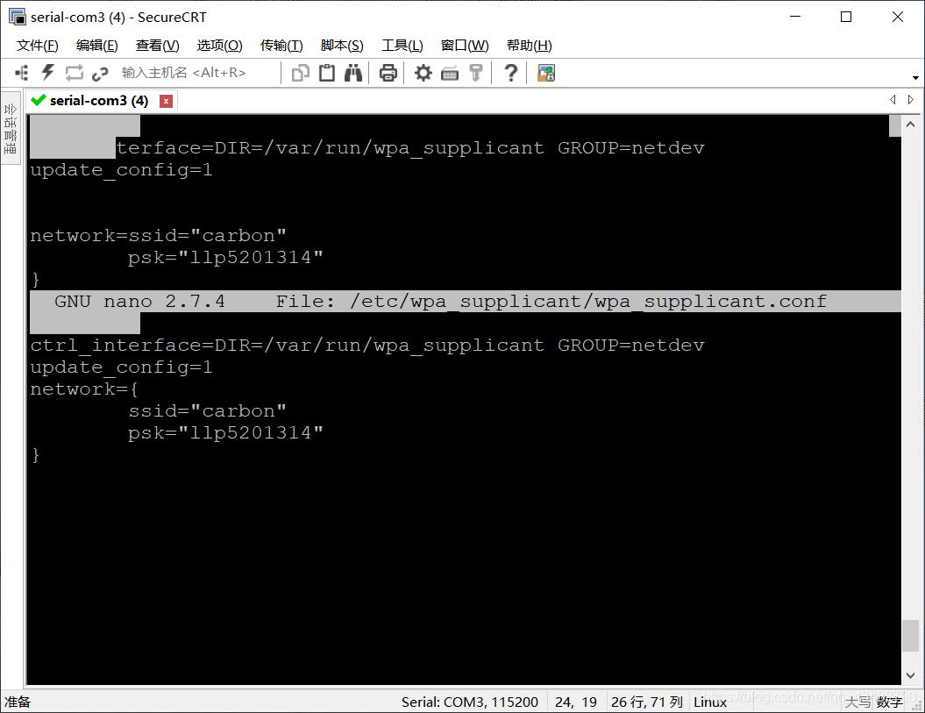This screenshot has height=713, width=925.
Task: Click the vertical scrollbar thumb
Action: coord(910,636)
